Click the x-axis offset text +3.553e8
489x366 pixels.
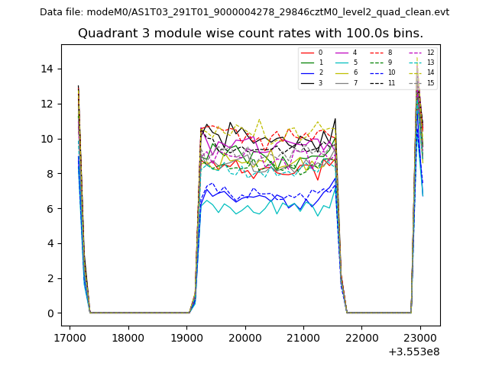coord(414,352)
